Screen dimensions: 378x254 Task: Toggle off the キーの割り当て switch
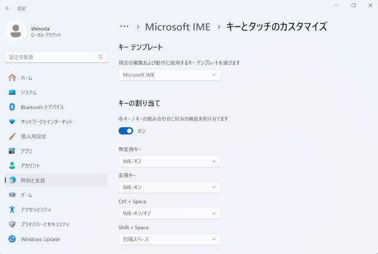(x=126, y=131)
